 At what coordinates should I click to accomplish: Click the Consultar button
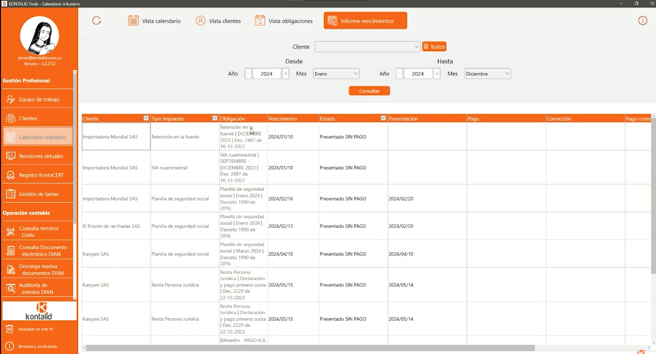pos(369,91)
